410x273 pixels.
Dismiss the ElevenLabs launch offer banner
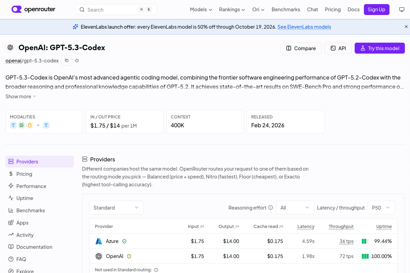406,27
